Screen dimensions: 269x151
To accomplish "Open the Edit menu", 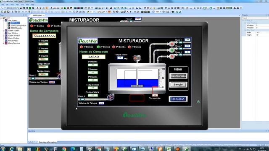I will (7, 5).
